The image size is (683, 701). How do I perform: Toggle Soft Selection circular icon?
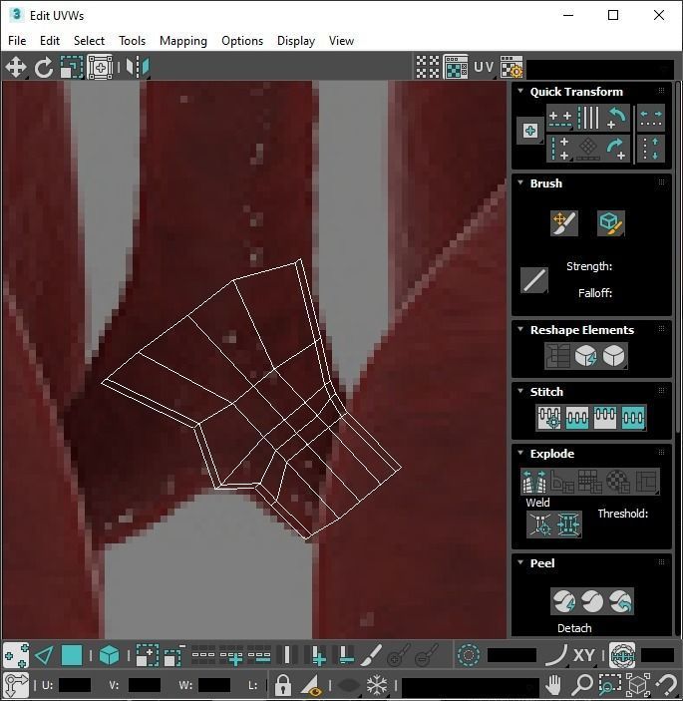469,656
